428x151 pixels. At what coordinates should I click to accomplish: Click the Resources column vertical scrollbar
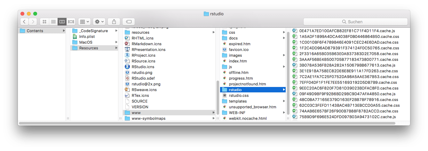218,98
